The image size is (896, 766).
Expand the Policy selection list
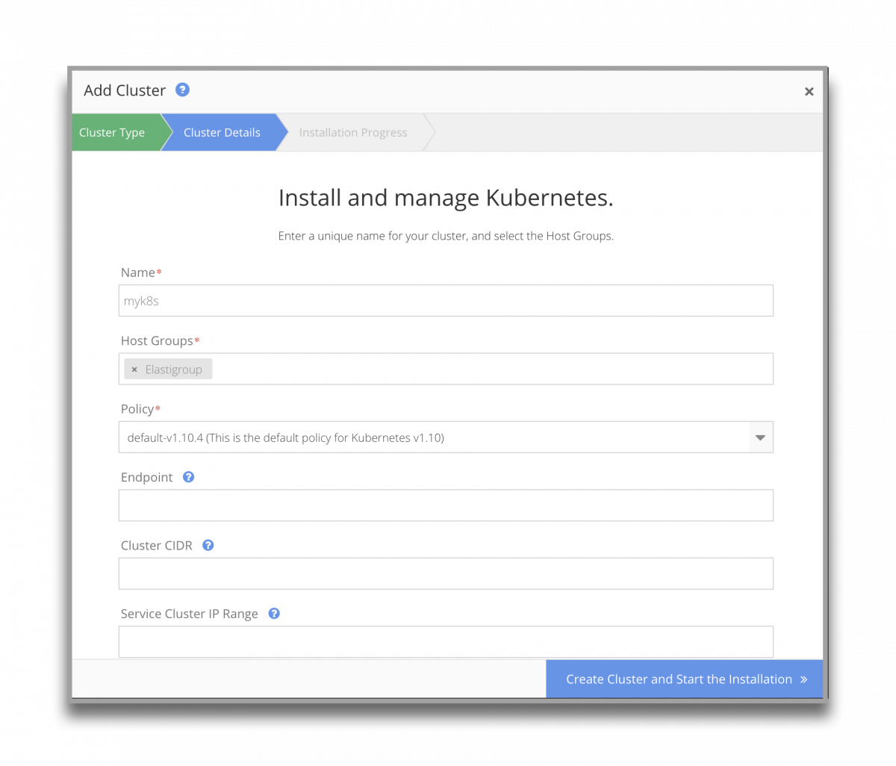point(760,437)
